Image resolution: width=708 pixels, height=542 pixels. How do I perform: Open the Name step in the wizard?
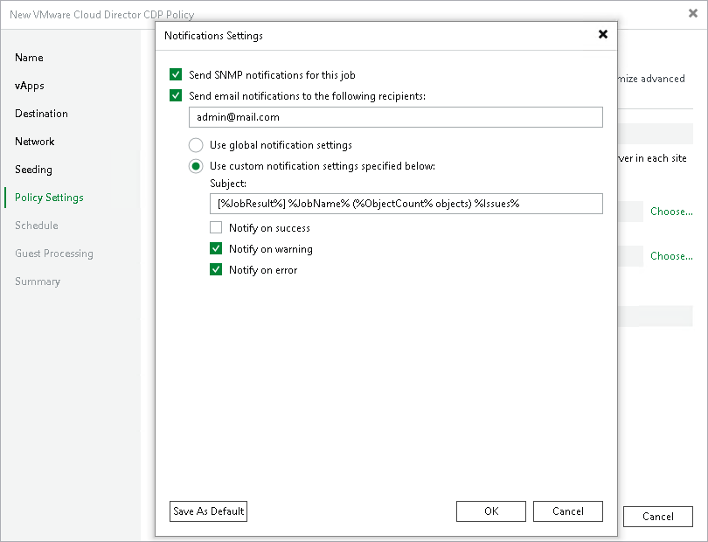pos(29,58)
